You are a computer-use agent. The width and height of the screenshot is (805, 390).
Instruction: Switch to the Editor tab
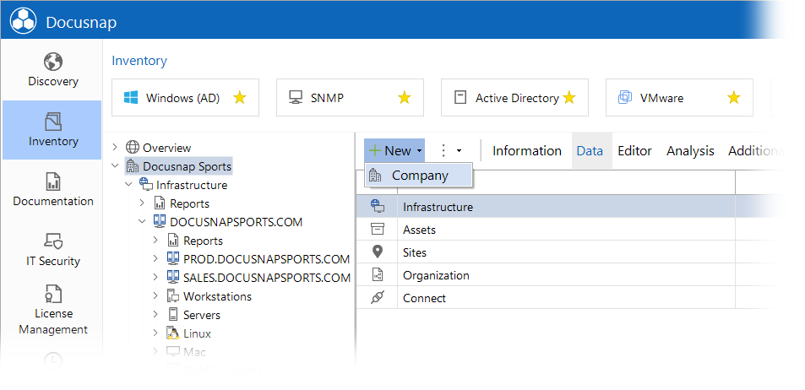point(634,151)
